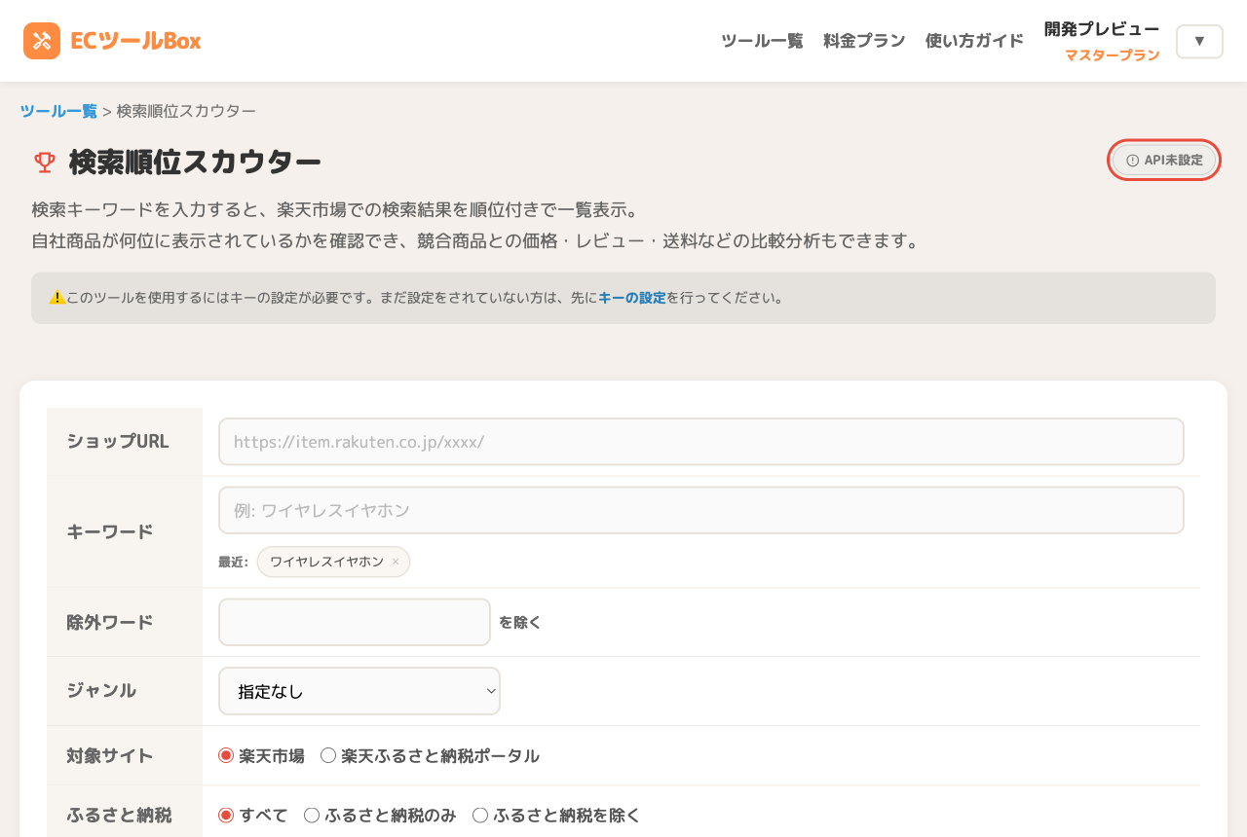Click the API未設定 status button
Screen dimensions: 1247x837
coord(1164,160)
